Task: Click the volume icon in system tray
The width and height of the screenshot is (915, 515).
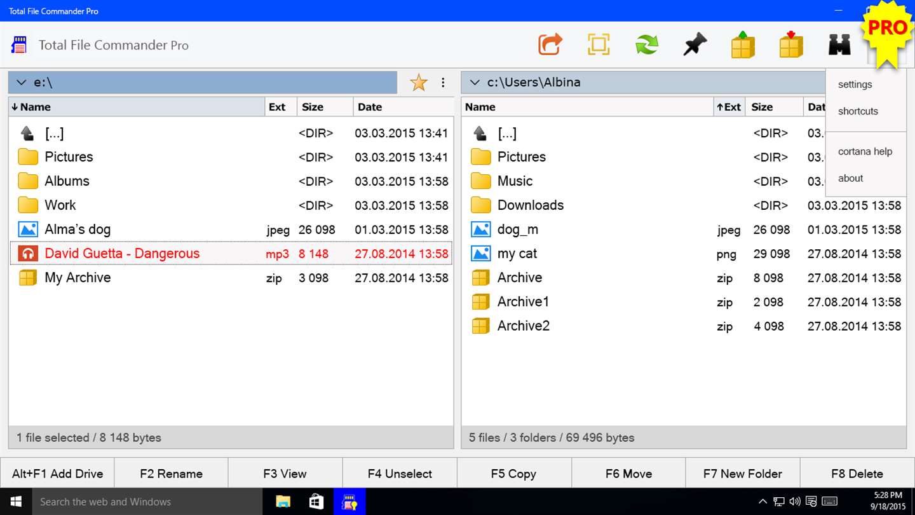Action: [795, 502]
